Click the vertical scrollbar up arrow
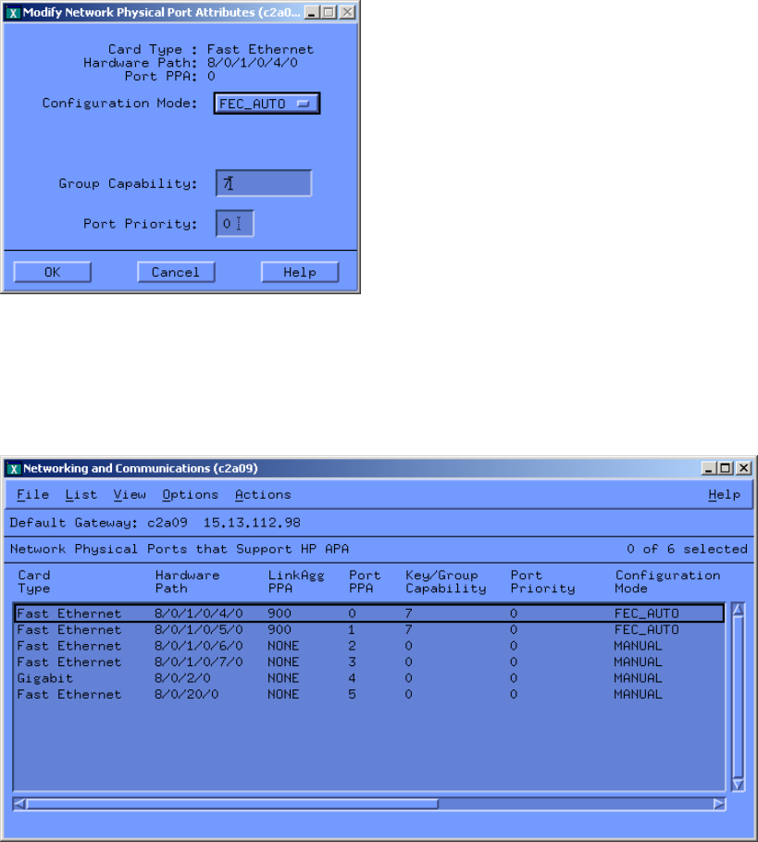 [x=739, y=610]
